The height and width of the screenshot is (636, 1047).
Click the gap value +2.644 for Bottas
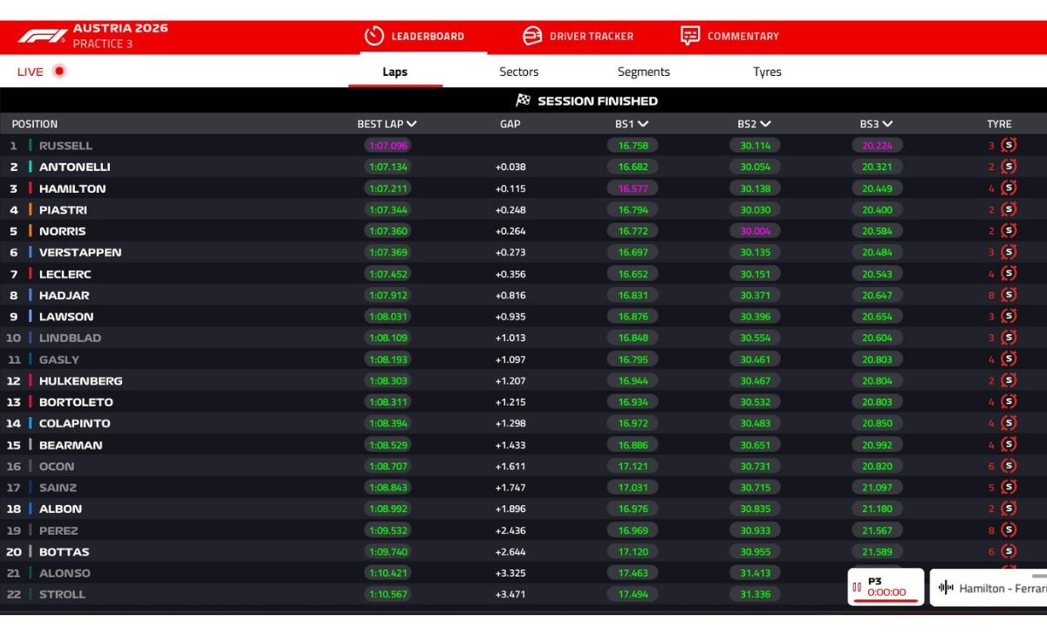510,551
